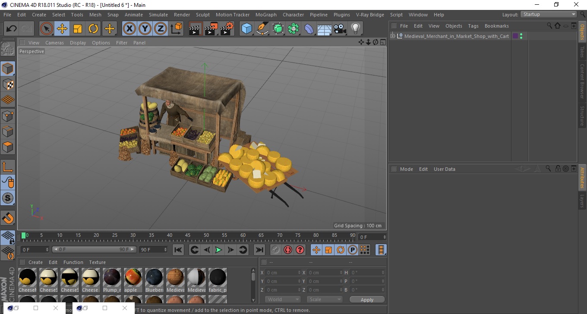Click purple layer color swatch of object
The image size is (587, 314).
pyautogui.click(x=515, y=36)
